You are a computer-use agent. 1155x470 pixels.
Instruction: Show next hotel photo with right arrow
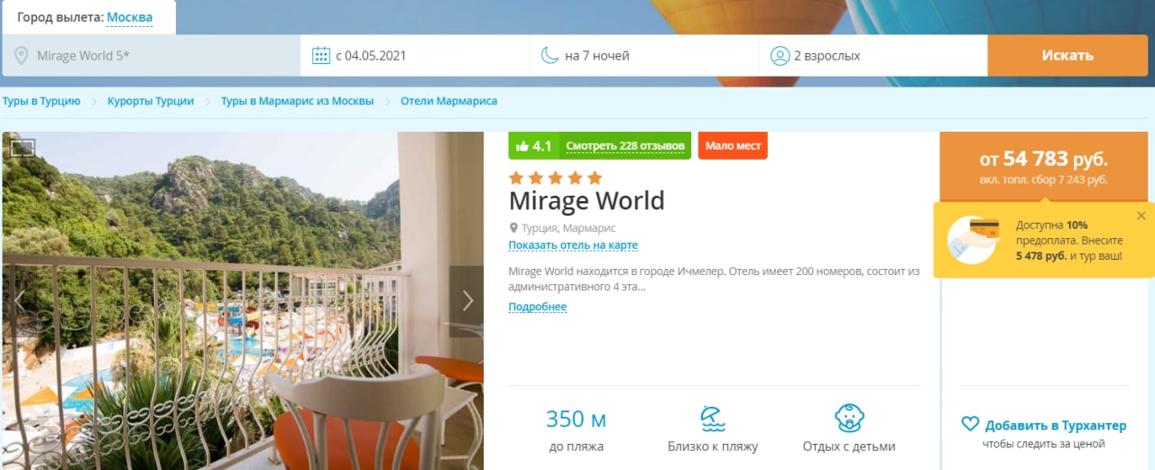pyautogui.click(x=467, y=301)
